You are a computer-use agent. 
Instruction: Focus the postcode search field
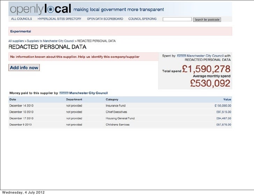coord(177,19)
